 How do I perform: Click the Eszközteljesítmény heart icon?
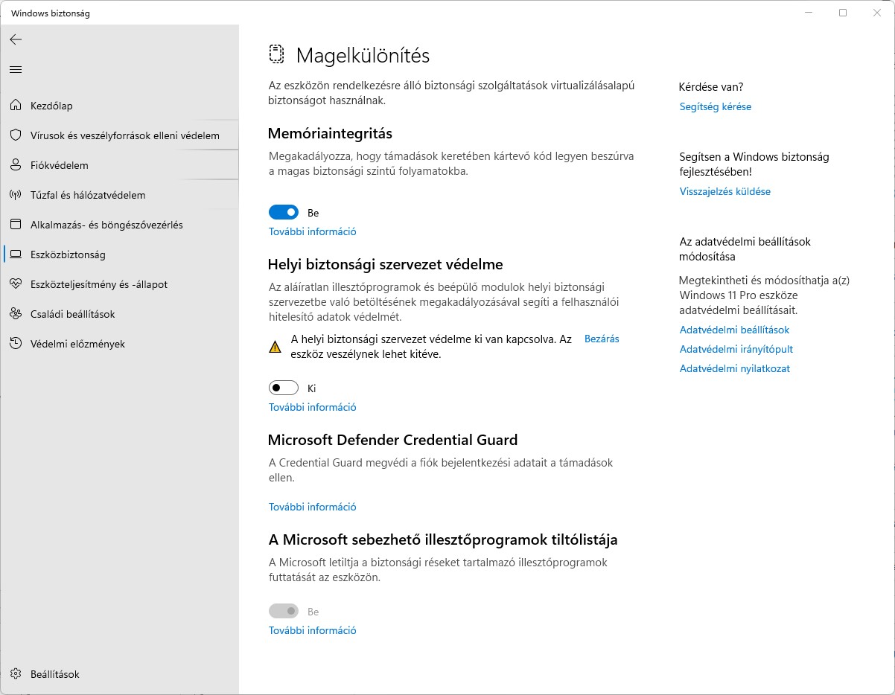(x=16, y=284)
